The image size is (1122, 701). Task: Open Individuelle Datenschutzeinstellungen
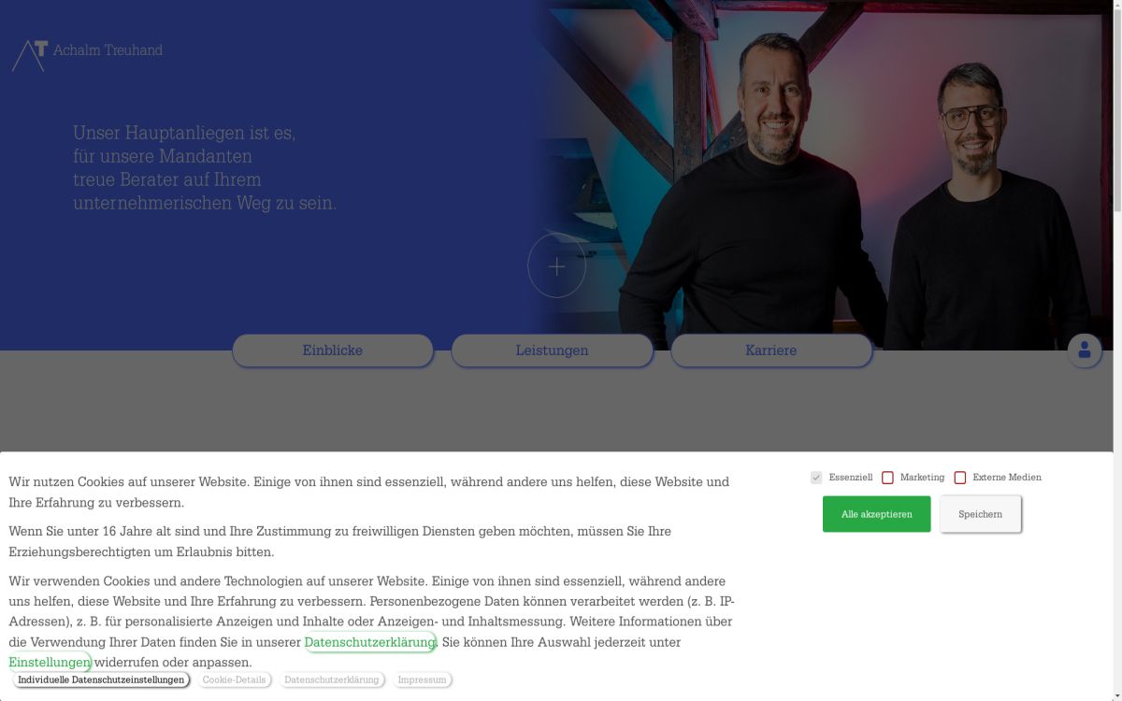101,680
